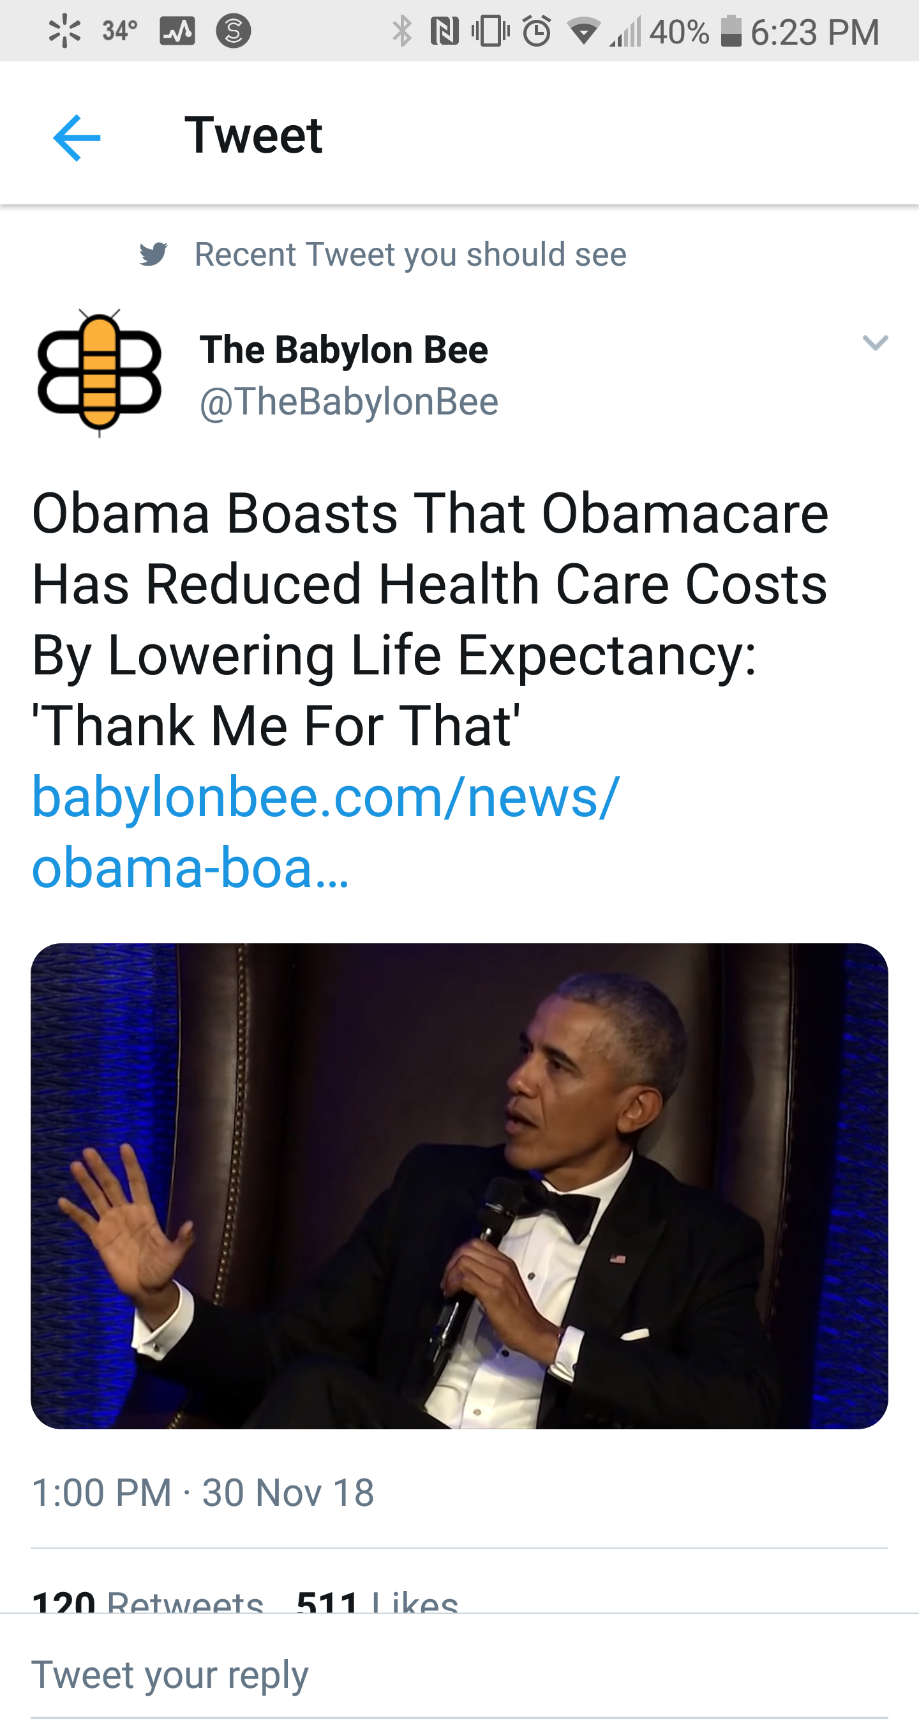Tap the blue back arrow
The width and height of the screenshot is (919, 1732).
(x=77, y=137)
